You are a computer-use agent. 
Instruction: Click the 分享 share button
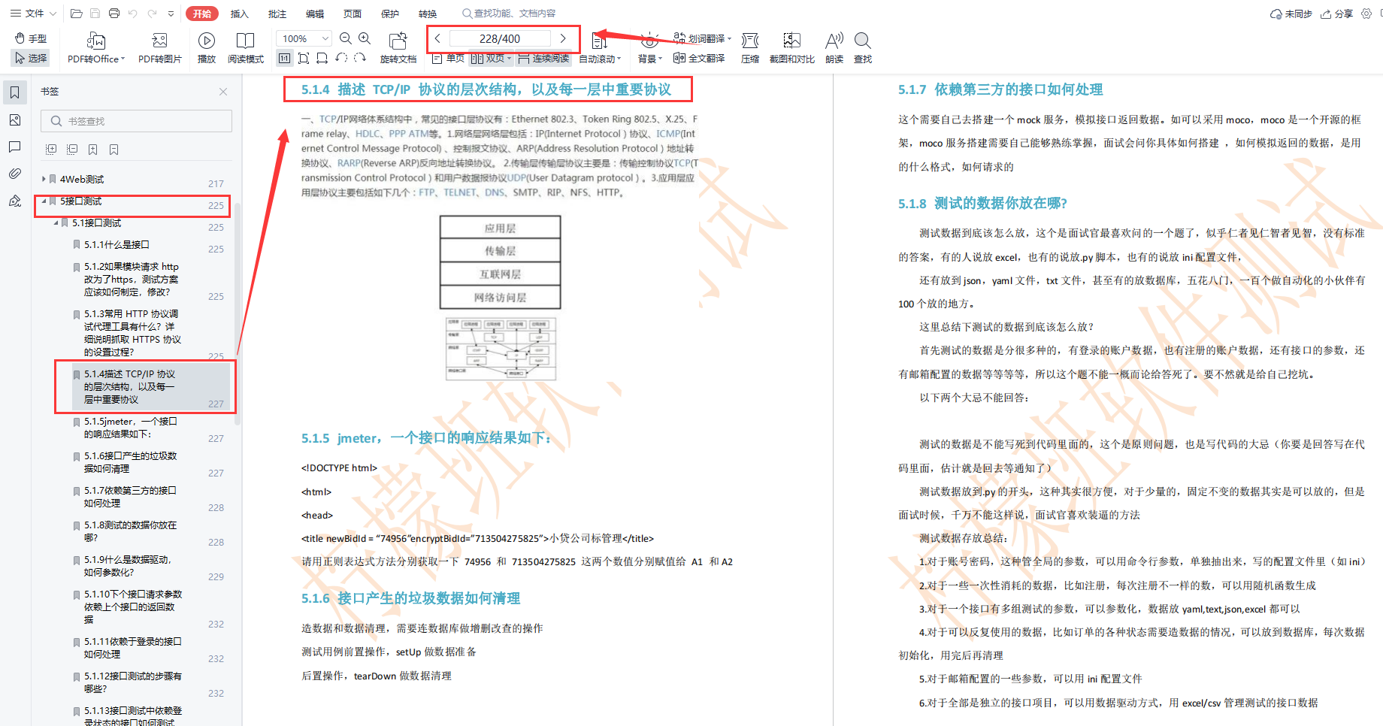click(x=1337, y=14)
